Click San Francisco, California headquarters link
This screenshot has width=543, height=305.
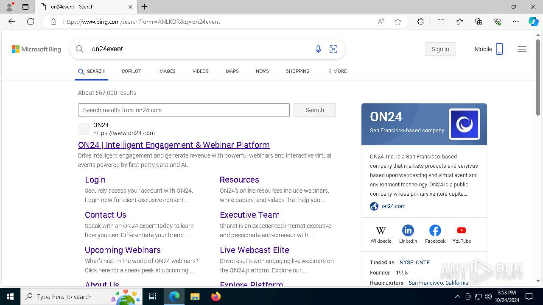(x=438, y=283)
